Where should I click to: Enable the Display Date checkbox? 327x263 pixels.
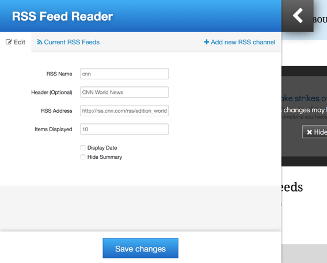83,148
